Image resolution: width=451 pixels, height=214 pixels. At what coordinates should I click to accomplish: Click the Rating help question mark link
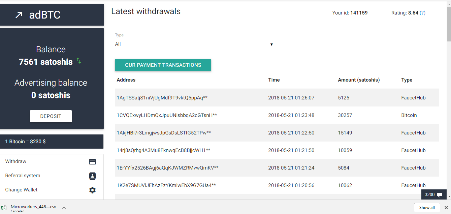[422, 13]
